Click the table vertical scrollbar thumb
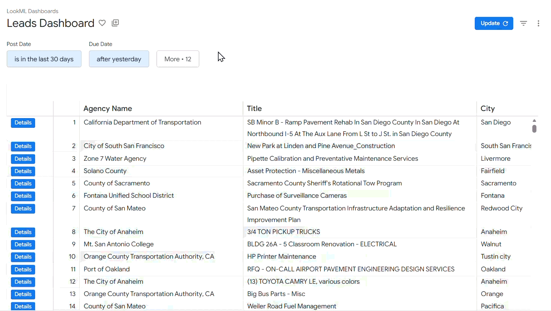The width and height of the screenshot is (551, 311). [534, 129]
